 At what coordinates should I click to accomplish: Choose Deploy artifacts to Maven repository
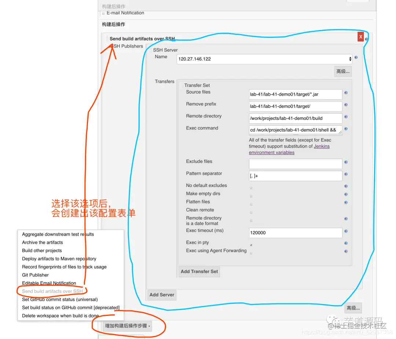(x=59, y=259)
